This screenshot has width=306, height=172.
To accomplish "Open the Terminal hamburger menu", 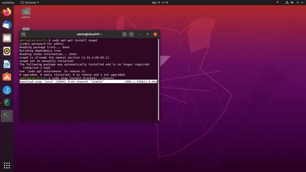I will tap(131, 34).
